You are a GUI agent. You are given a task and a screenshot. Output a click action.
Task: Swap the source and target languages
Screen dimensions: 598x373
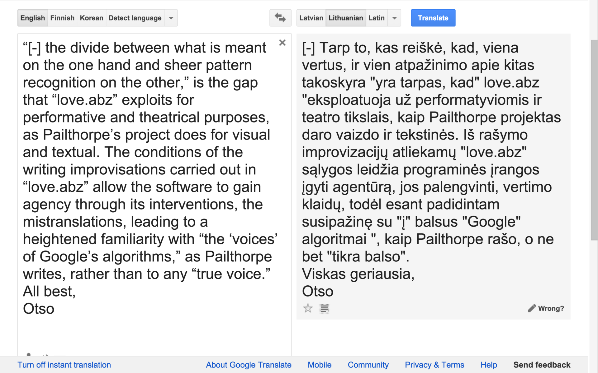click(x=280, y=18)
